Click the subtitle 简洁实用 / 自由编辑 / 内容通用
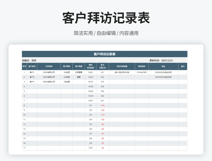The height and width of the screenshot is (161, 212). tap(106, 33)
